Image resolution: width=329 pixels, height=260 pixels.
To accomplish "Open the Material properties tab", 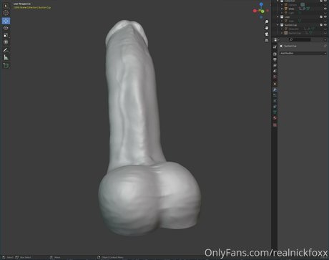I will pos(275,118).
